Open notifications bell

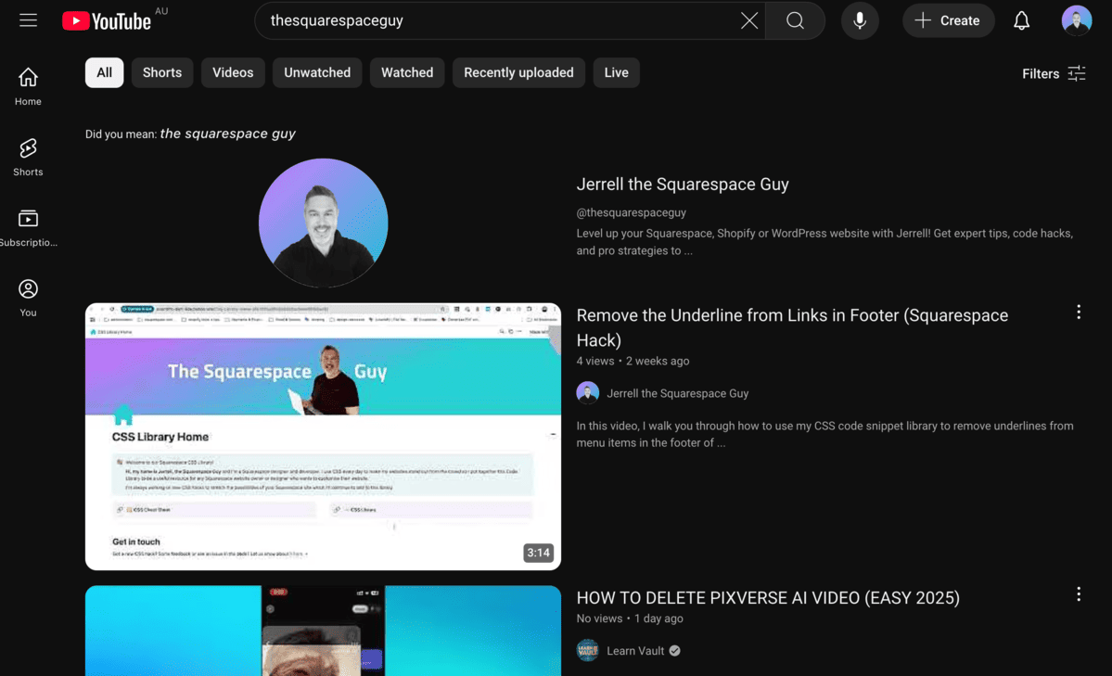[1021, 20]
